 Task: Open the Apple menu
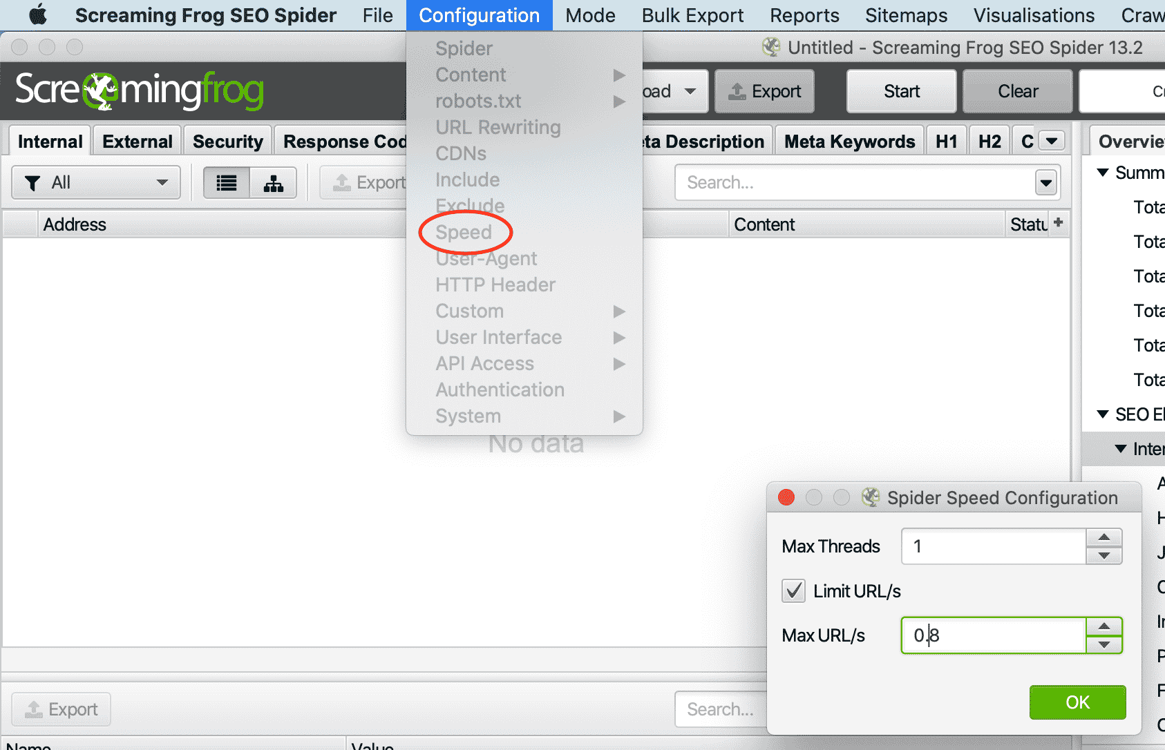point(38,15)
